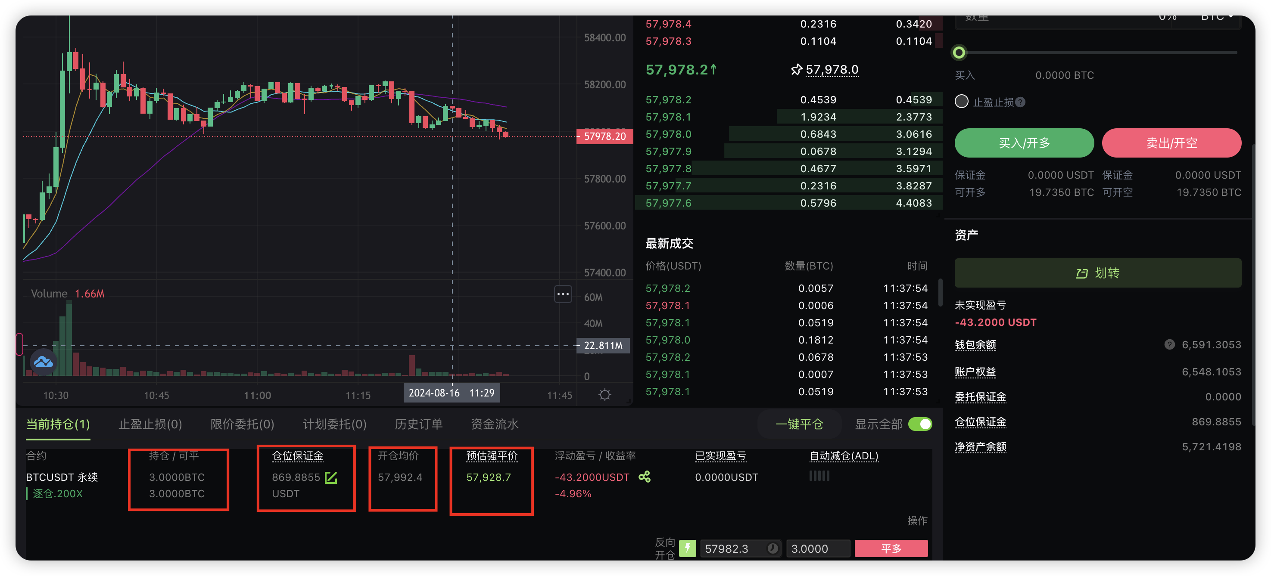Click the up-arrow beside last price 57,978.2

point(713,70)
